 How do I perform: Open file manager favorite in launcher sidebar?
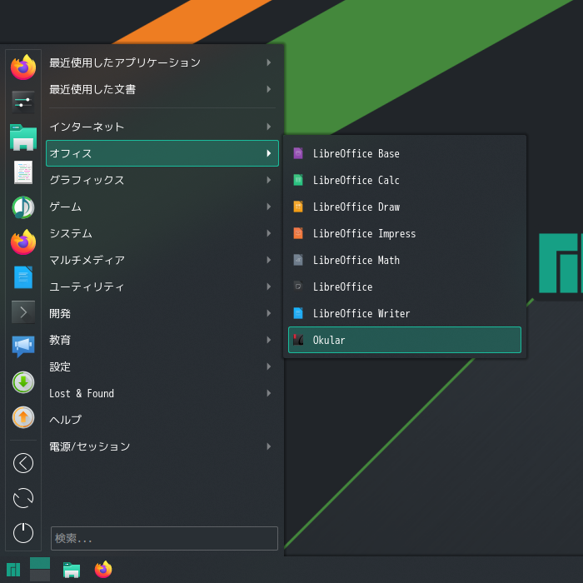pos(23,137)
